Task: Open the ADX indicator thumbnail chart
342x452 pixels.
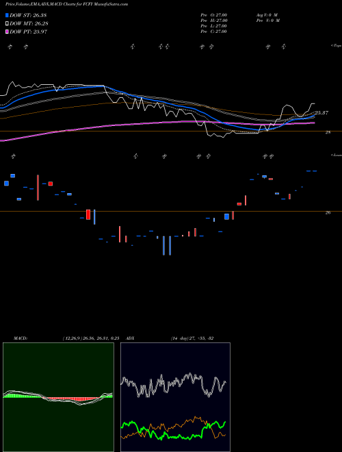Action: click(175, 397)
